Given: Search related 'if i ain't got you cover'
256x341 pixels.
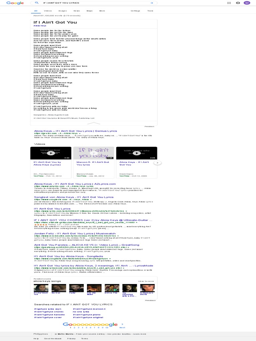Looking at the screenshot, I should tap(48, 317).
